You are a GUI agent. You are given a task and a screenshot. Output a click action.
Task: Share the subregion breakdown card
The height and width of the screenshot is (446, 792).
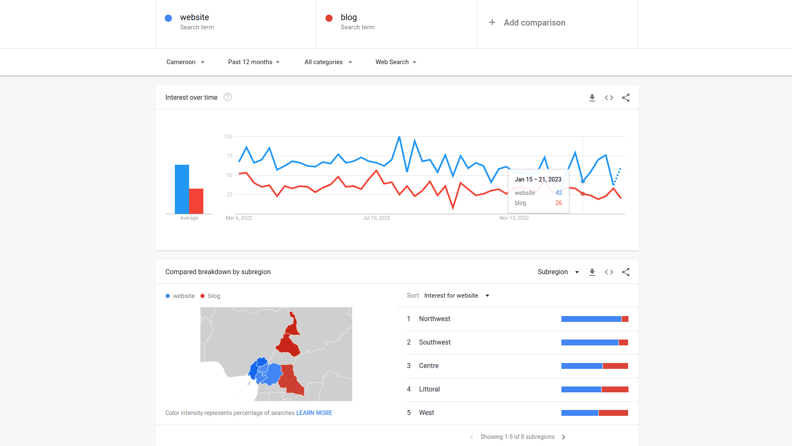coord(626,272)
